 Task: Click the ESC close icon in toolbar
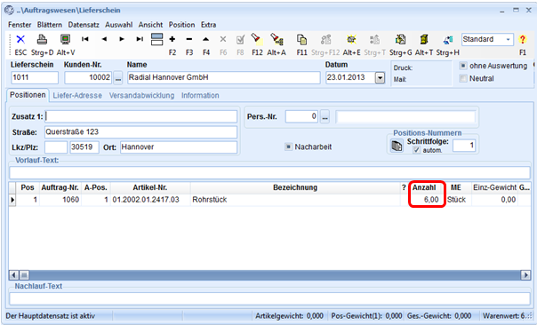pos(20,40)
